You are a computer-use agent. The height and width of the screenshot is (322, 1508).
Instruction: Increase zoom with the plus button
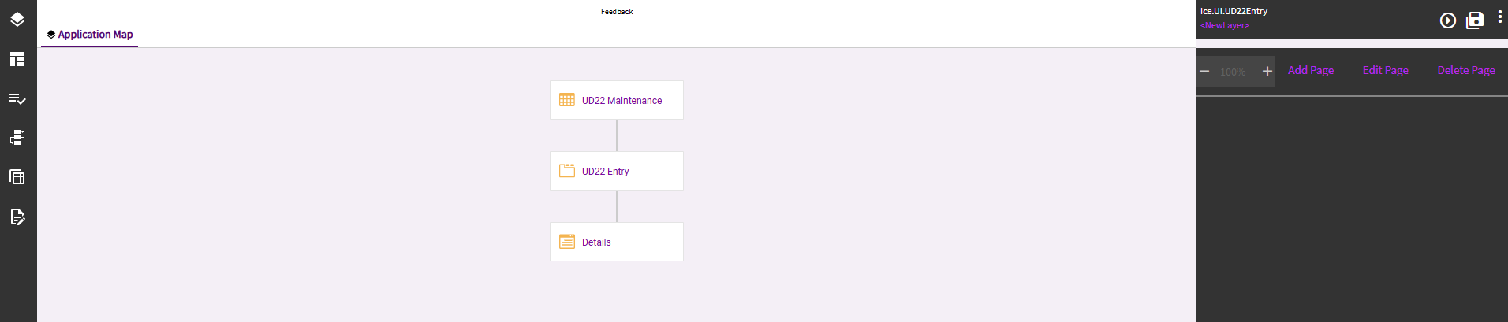(x=1267, y=72)
